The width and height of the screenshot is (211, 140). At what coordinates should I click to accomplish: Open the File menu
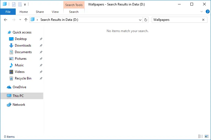(x=8, y=12)
